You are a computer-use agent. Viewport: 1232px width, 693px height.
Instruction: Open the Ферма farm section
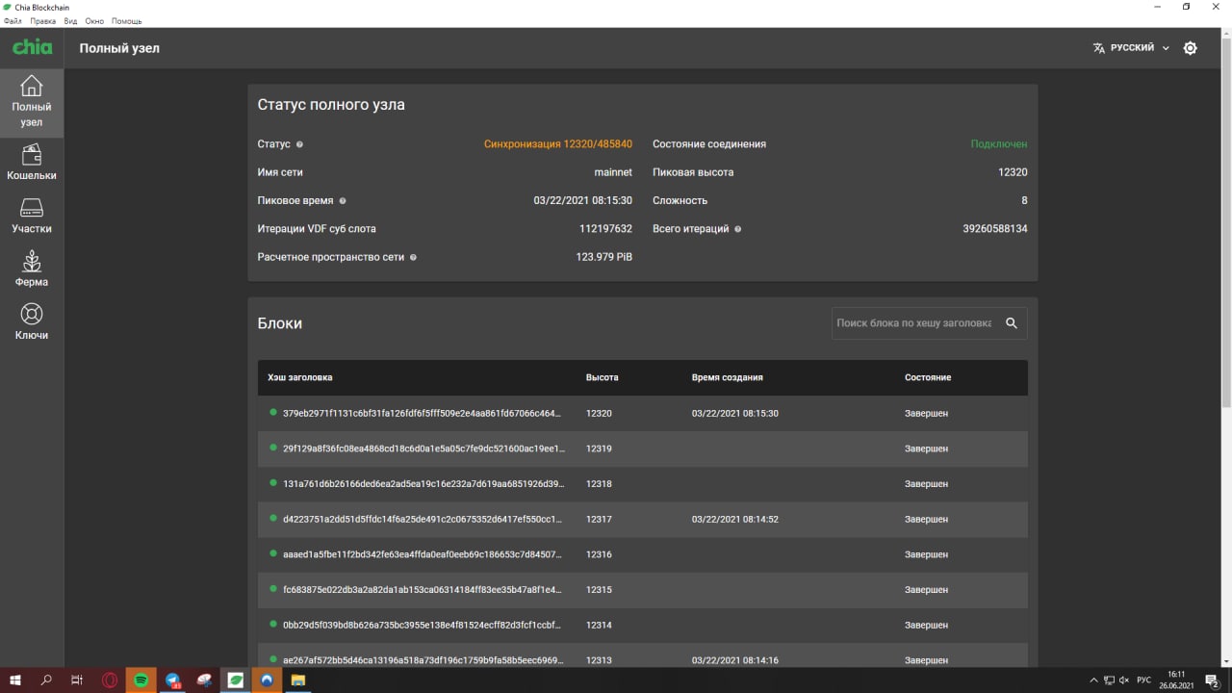coord(32,269)
